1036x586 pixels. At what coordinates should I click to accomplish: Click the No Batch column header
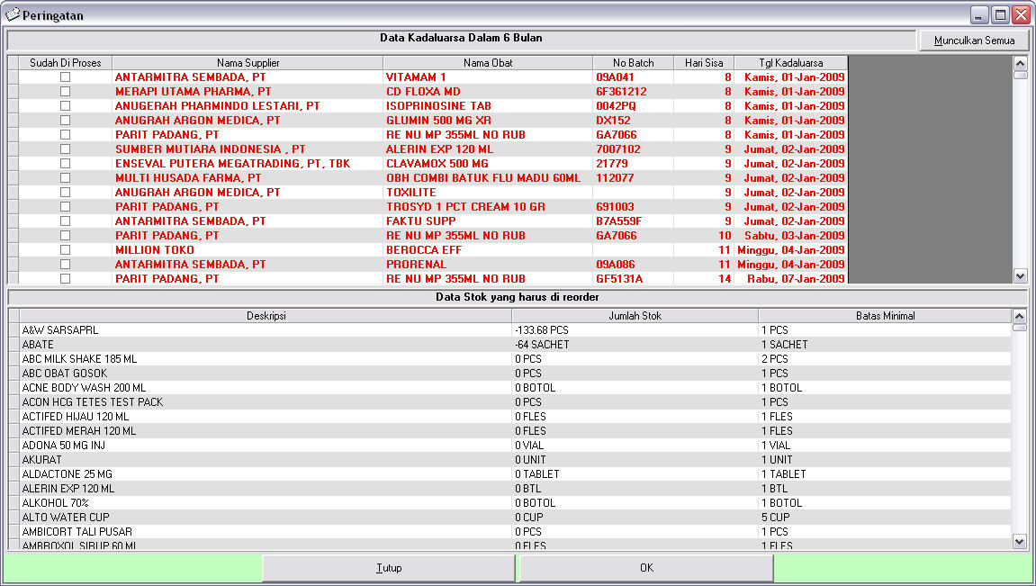[x=633, y=63]
